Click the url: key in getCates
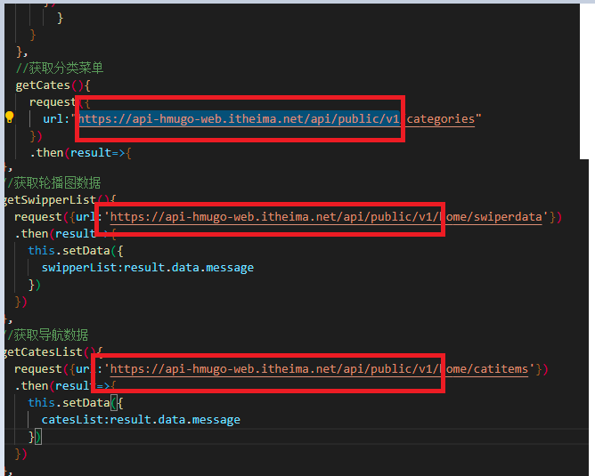 click(x=56, y=119)
